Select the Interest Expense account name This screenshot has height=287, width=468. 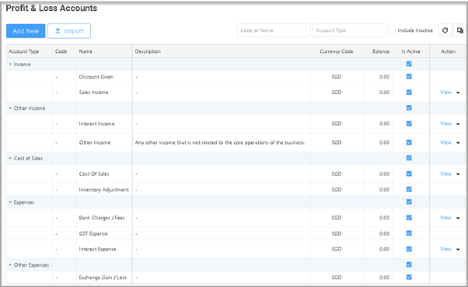97,249
